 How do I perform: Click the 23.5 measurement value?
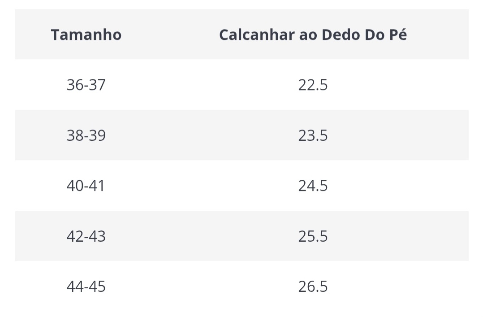point(313,135)
